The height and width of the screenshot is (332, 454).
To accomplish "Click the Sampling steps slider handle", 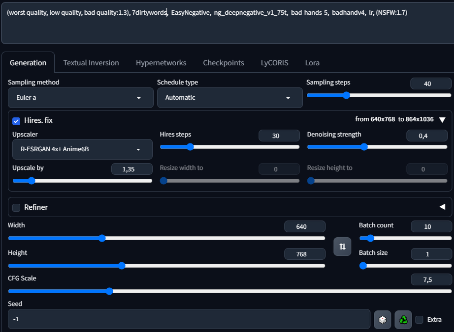I will pyautogui.click(x=346, y=95).
